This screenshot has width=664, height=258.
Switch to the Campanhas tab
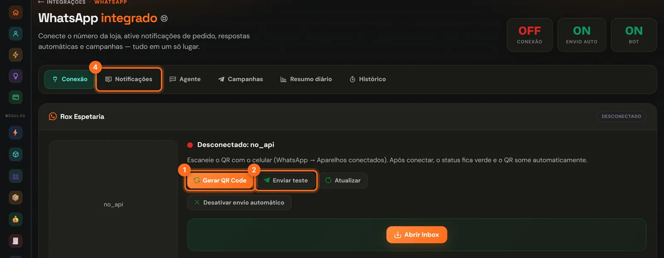click(241, 79)
